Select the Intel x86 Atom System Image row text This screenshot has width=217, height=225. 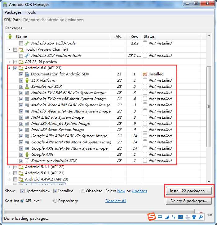tap(58, 130)
